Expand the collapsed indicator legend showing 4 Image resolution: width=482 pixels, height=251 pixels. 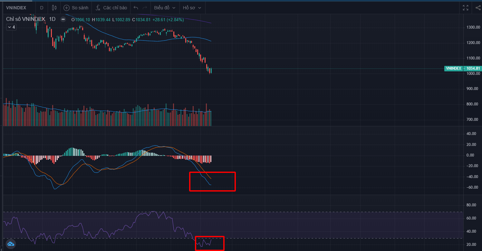coord(11,27)
